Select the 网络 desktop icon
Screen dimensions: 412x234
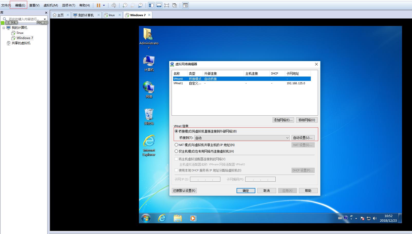point(149,90)
